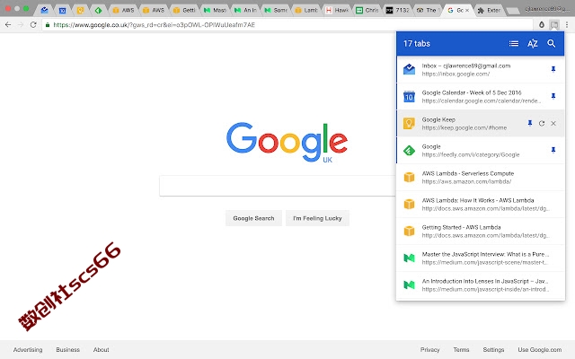
Task: Select 'Inbox – cjlawrence89@gmail.com' entry
Action: (481, 69)
